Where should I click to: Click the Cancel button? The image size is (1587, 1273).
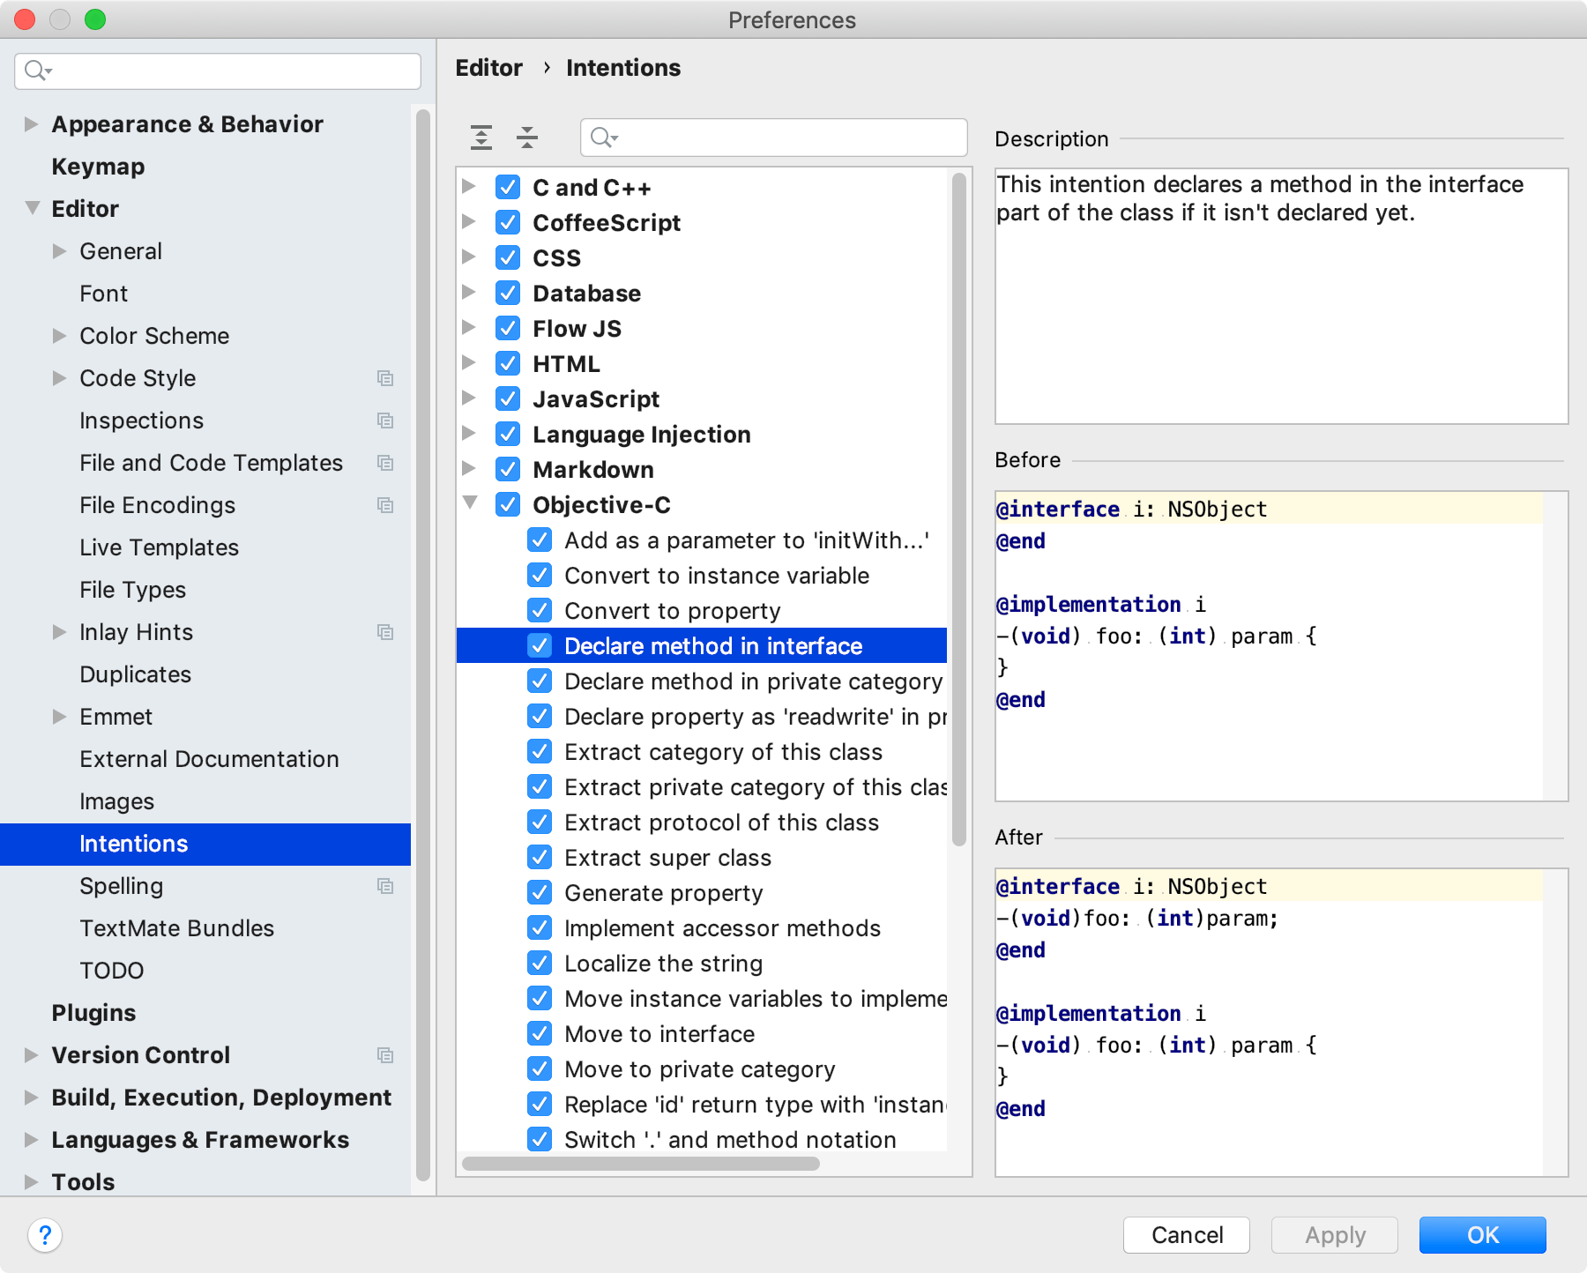(1186, 1234)
